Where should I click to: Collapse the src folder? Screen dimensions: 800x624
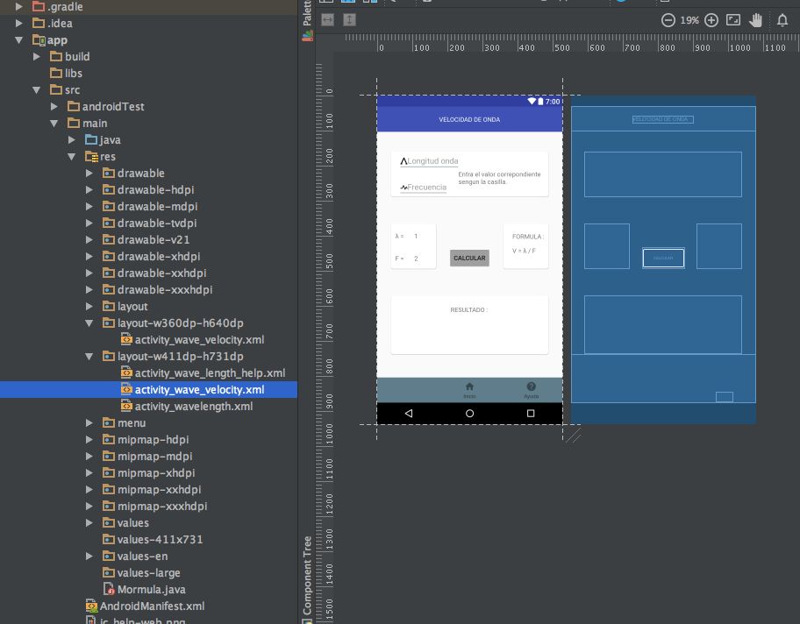[37, 89]
